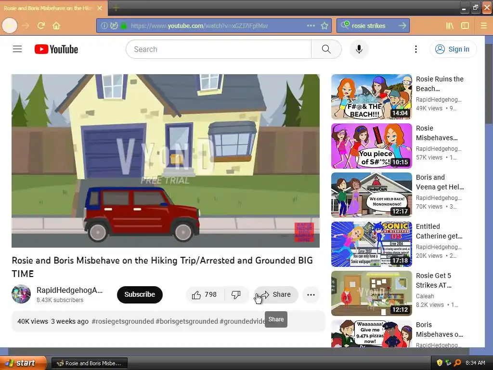Dislike the video with thumbs down
This screenshot has width=493, height=370.
(x=236, y=295)
